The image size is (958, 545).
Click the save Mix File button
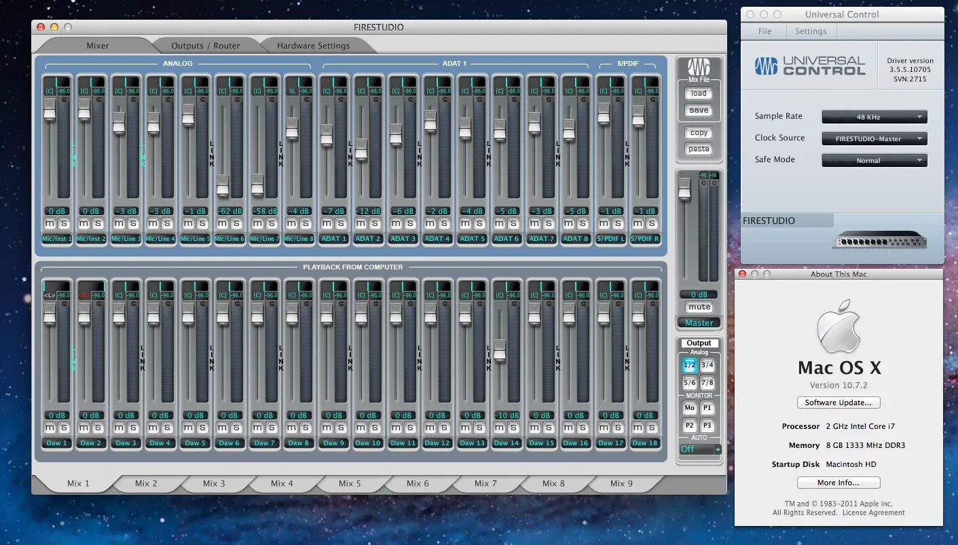click(x=699, y=110)
